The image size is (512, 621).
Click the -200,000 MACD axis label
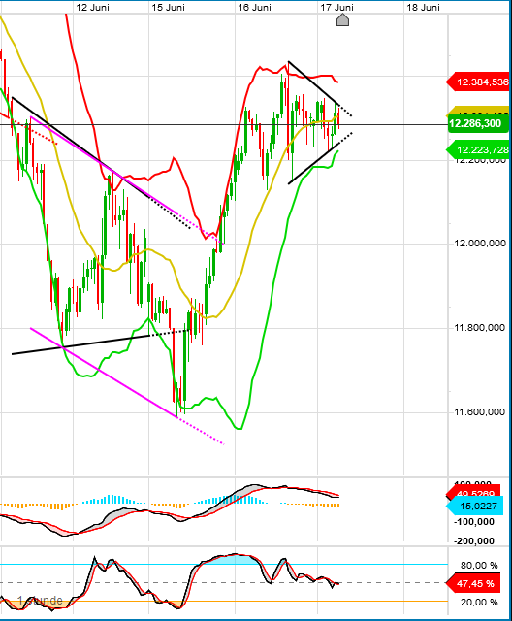[x=474, y=541]
